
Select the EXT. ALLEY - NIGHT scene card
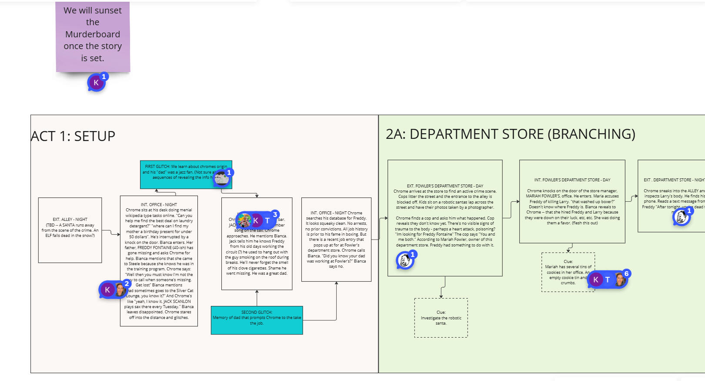[x=70, y=230]
